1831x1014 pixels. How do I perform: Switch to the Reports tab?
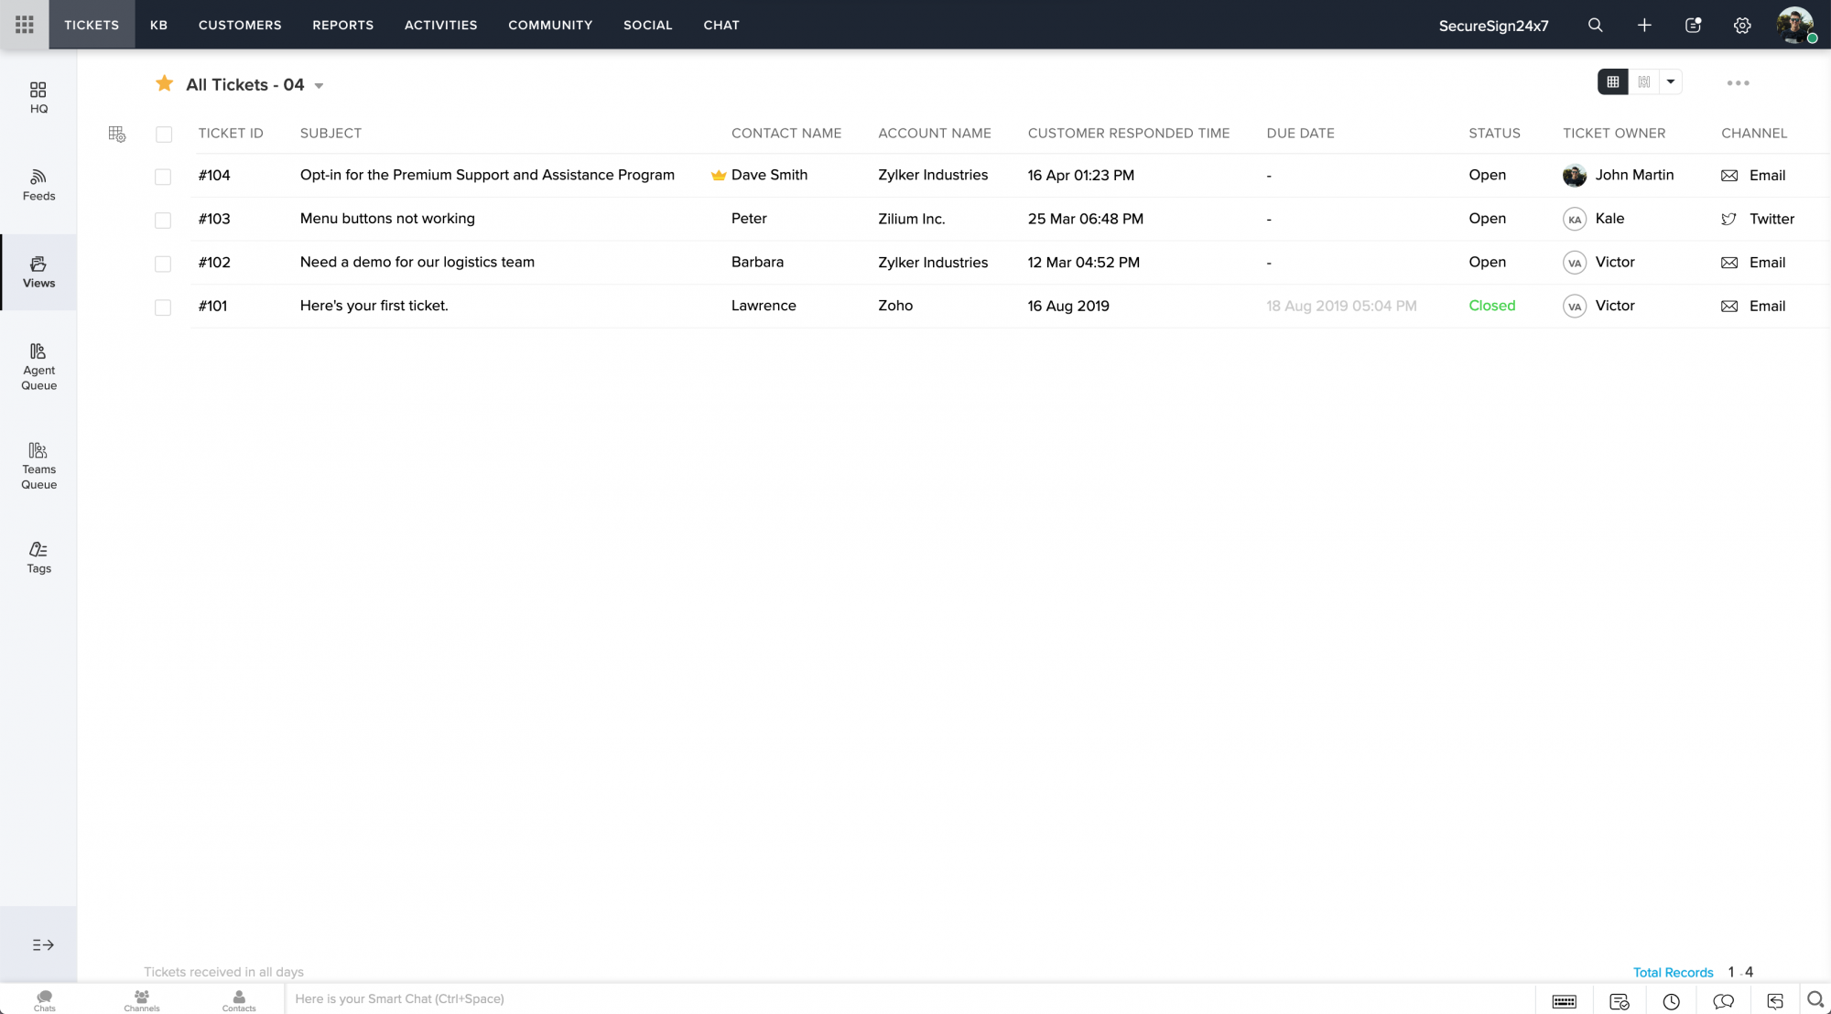pyautogui.click(x=342, y=25)
